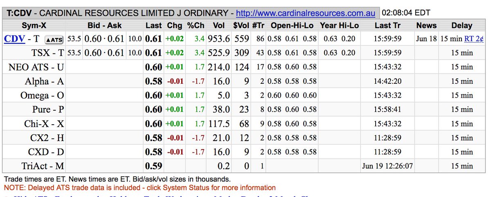This screenshot has height=197, width=491.
Task: Select the Chi-X - X row label
Action: pyautogui.click(x=44, y=124)
